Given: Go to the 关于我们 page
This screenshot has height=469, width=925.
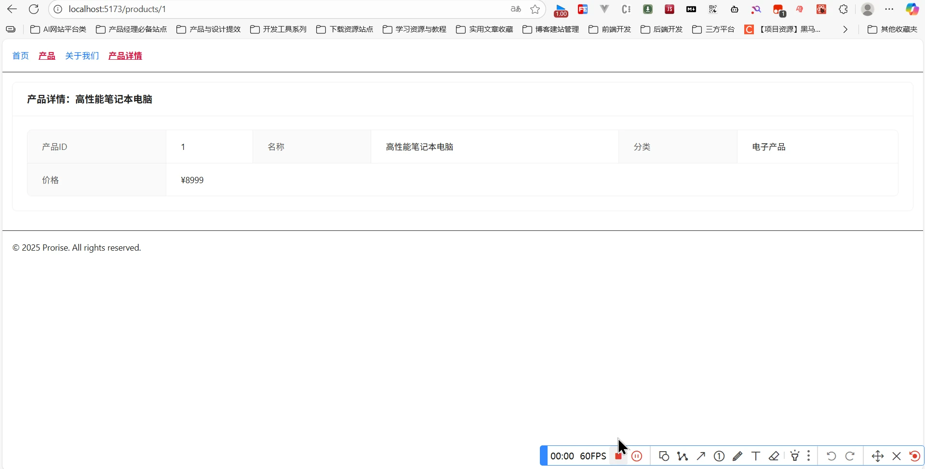Looking at the screenshot, I should pos(82,56).
